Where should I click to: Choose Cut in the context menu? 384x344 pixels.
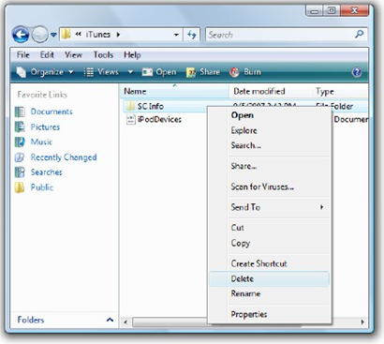270,228
